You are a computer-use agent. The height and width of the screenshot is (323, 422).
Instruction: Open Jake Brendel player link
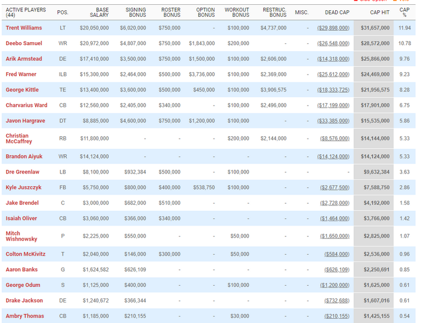22,203
